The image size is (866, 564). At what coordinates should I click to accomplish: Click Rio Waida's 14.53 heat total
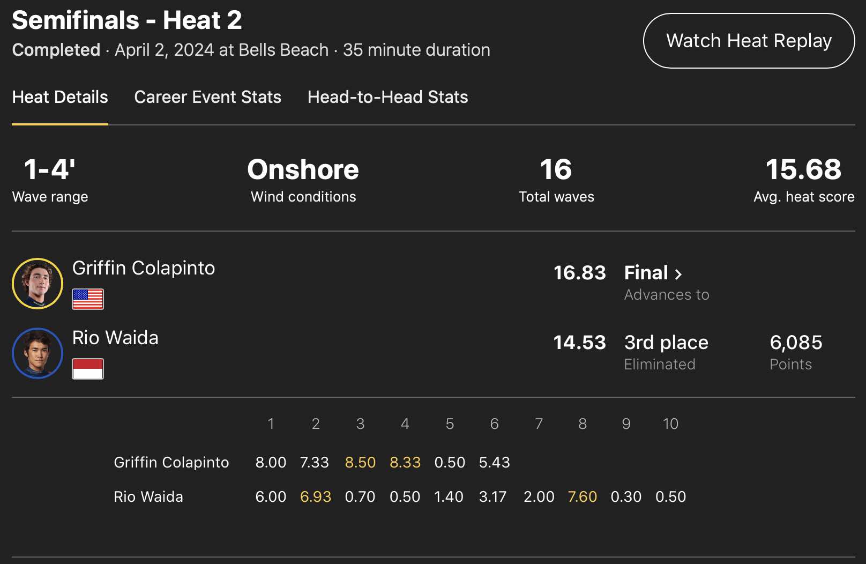click(x=579, y=343)
